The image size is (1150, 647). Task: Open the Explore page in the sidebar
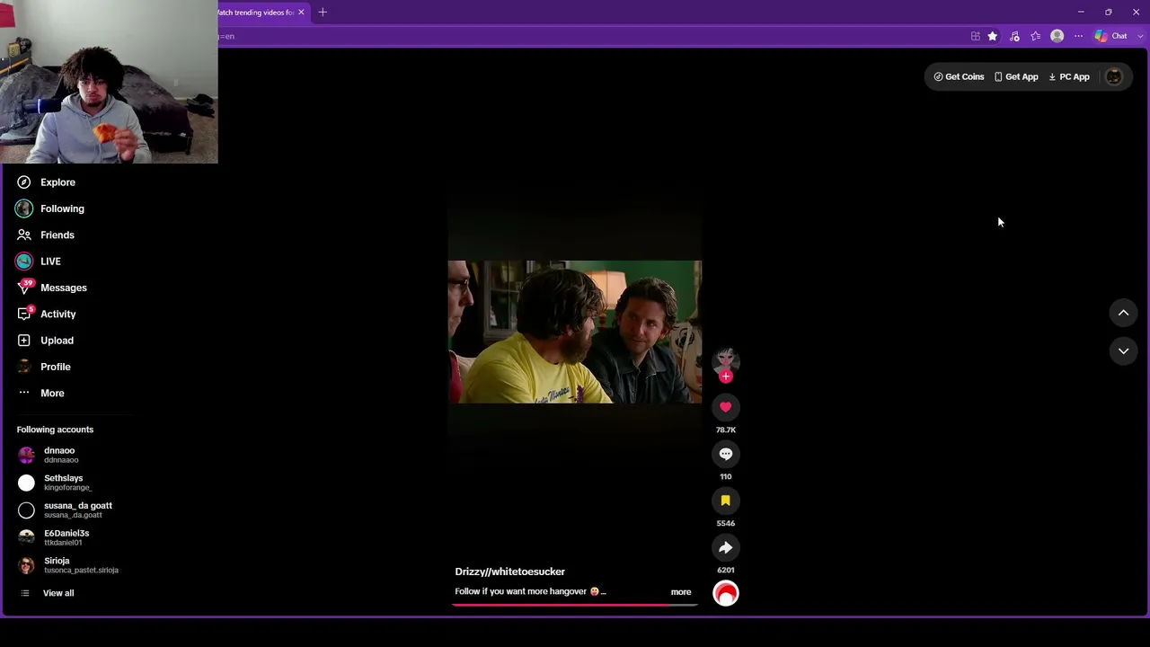(45, 182)
